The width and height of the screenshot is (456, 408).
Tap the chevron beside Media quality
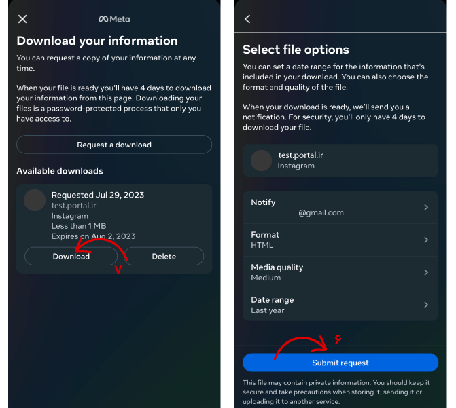pyautogui.click(x=426, y=272)
